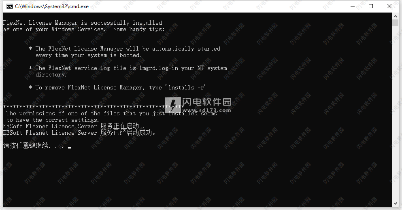The height and width of the screenshot is (210, 402).
Task: Click the 服务正在启动 status line
Action: point(74,126)
